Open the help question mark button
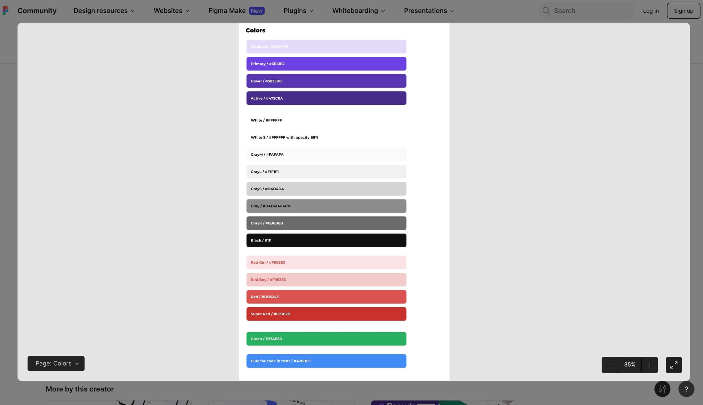This screenshot has width=703, height=405. coord(686,389)
